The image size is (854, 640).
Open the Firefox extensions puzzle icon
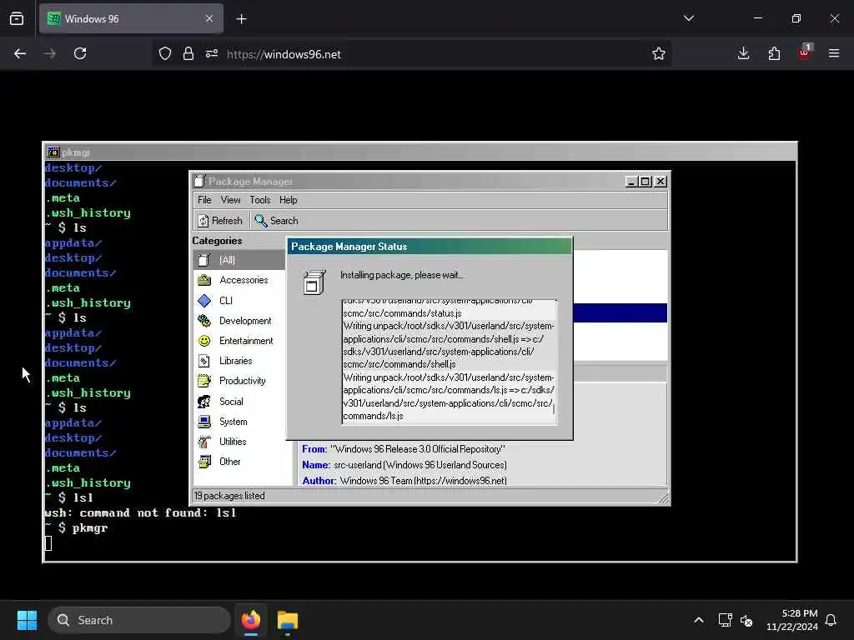(x=774, y=53)
